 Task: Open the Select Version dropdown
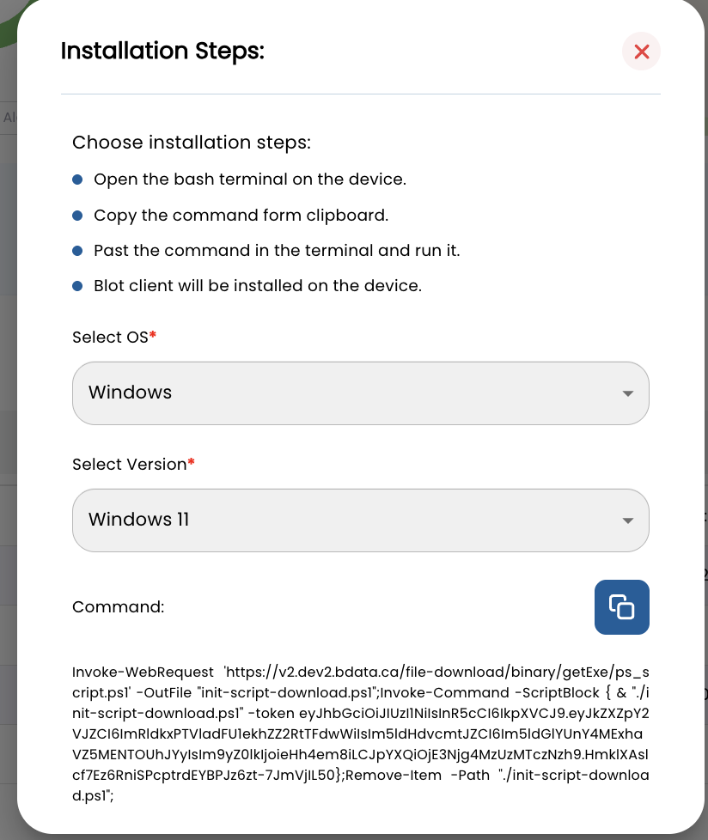pyautogui.click(x=361, y=520)
